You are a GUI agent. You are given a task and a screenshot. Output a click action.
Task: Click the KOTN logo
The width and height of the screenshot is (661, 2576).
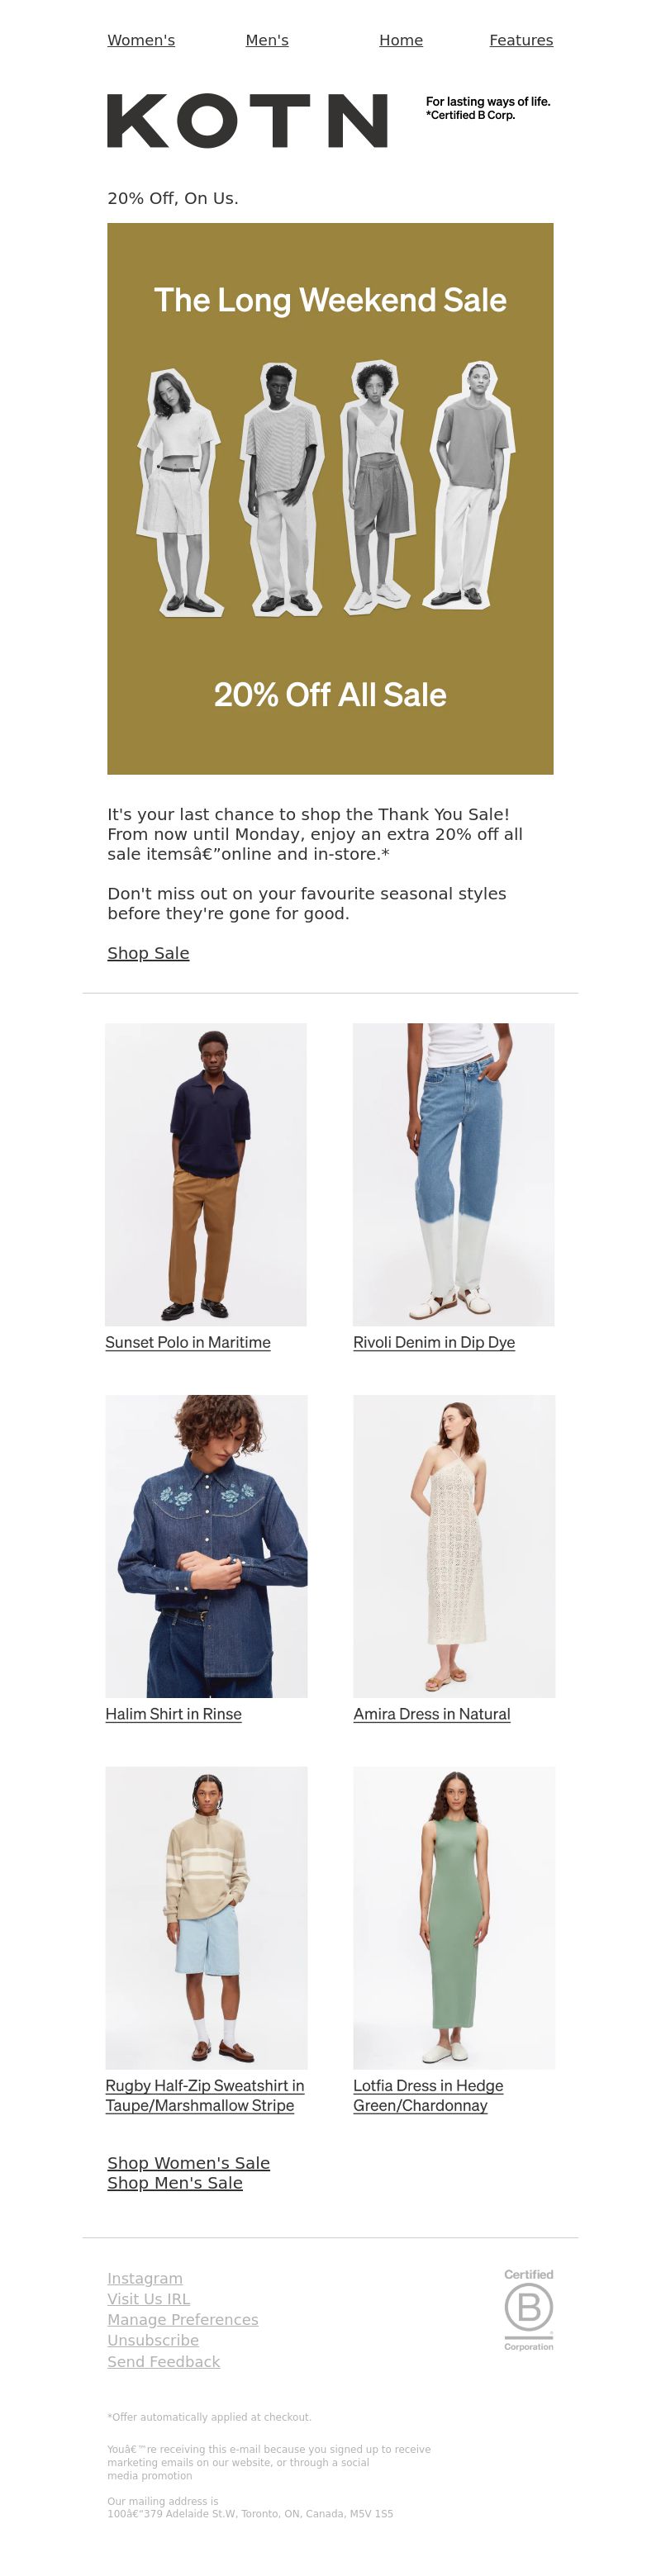pos(247,121)
